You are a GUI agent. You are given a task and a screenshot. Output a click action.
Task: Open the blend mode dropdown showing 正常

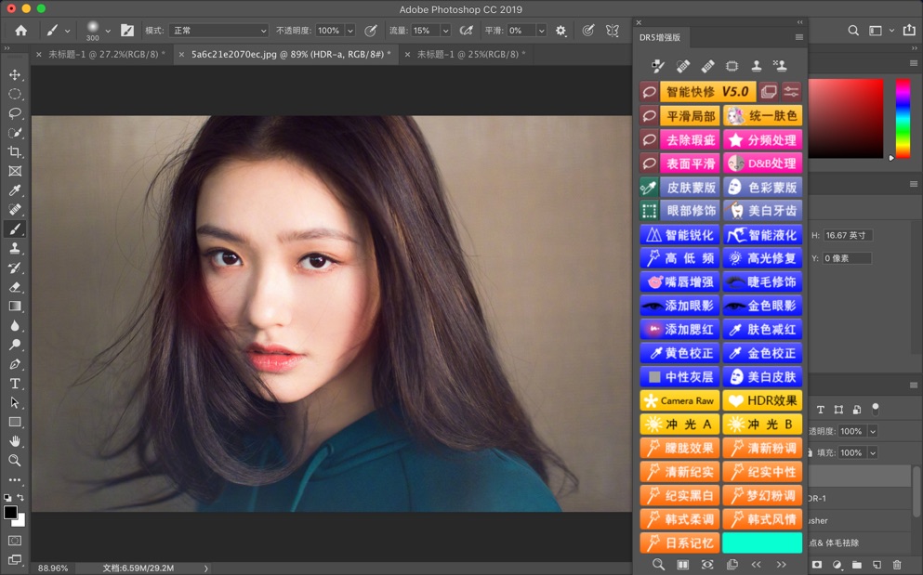[x=218, y=31]
